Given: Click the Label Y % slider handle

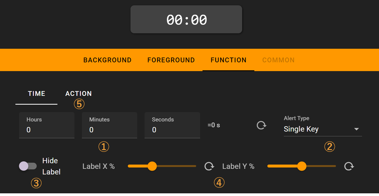Looking at the screenshot, I should coord(302,166).
